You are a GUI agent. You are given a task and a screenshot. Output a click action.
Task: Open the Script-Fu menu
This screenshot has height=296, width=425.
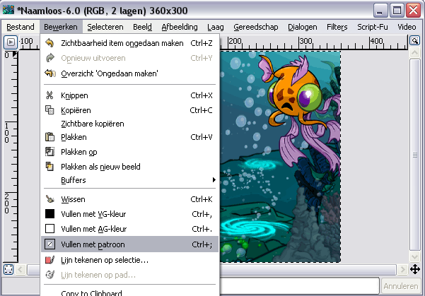click(x=373, y=27)
